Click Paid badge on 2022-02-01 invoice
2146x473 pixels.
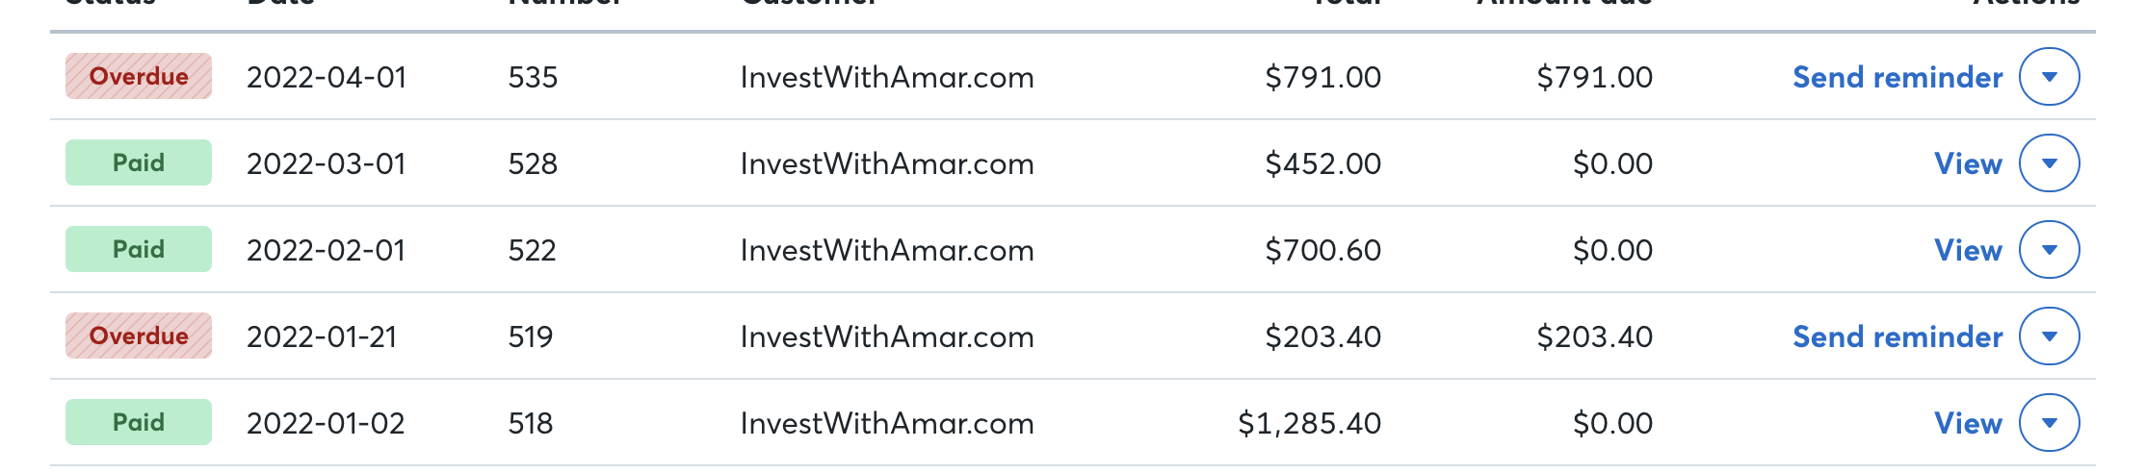[139, 249]
